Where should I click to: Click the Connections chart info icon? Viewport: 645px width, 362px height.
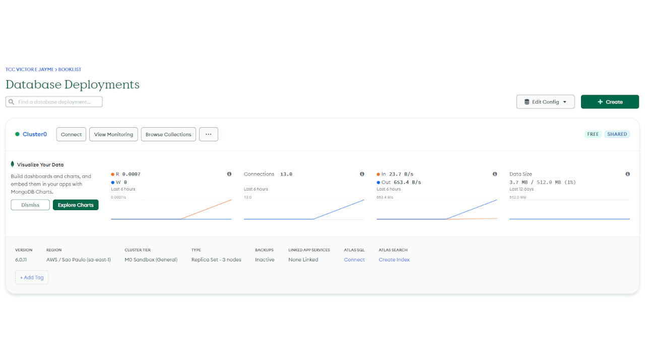[362, 174]
